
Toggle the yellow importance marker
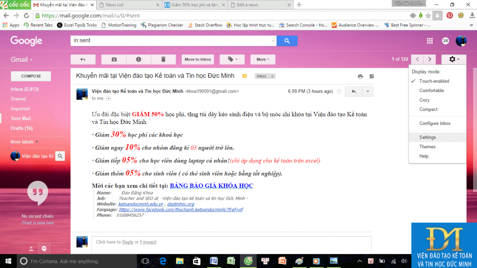tap(245, 76)
